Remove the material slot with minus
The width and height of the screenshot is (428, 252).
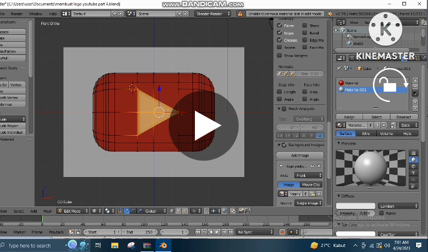click(x=415, y=87)
